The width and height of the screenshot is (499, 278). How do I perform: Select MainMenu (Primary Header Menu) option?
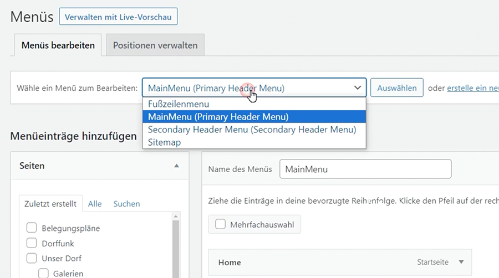tap(218, 117)
